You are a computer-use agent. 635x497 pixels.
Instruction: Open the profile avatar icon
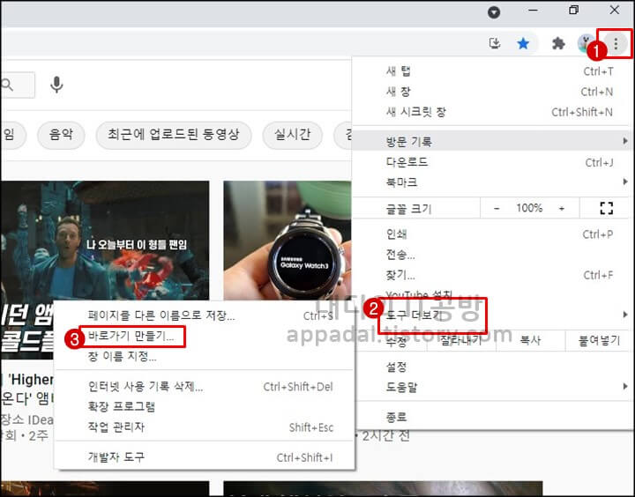coord(586,43)
